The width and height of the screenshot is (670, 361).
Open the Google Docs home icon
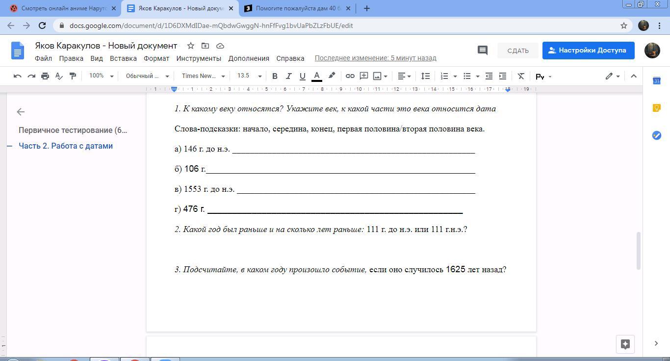click(x=18, y=51)
